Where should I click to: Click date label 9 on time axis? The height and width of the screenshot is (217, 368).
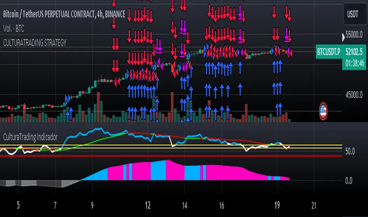[x=92, y=205]
